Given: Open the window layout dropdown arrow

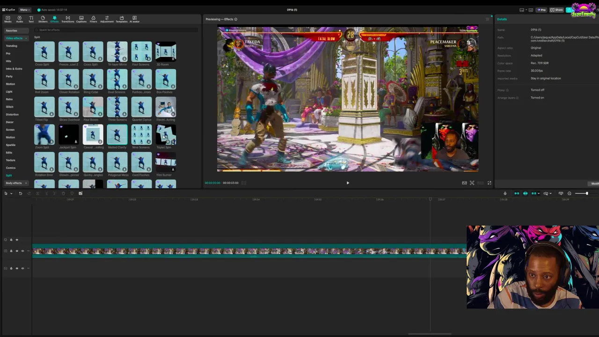Looking at the screenshot, I should point(526,10).
